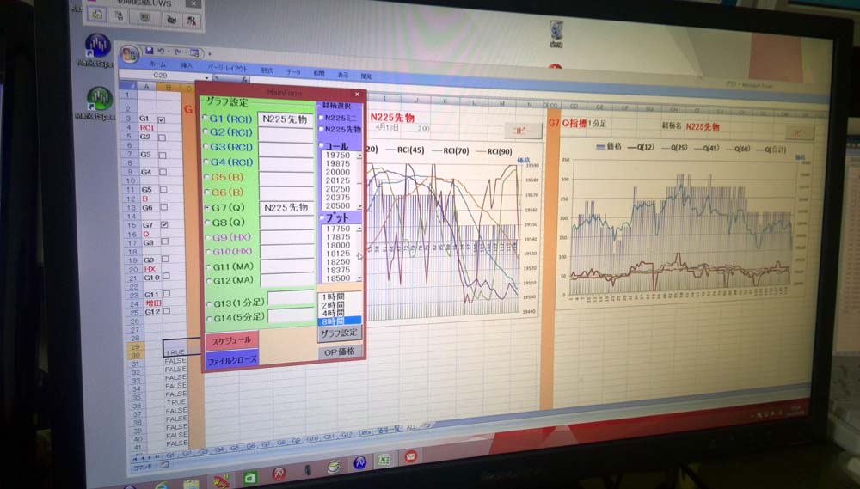This screenshot has height=489, width=860.
Task: Open the green MarketSpeed desktop shortcut
Action: pyautogui.click(x=99, y=99)
